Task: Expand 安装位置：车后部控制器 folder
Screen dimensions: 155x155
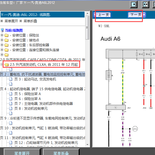Action: click(x=2, y=45)
